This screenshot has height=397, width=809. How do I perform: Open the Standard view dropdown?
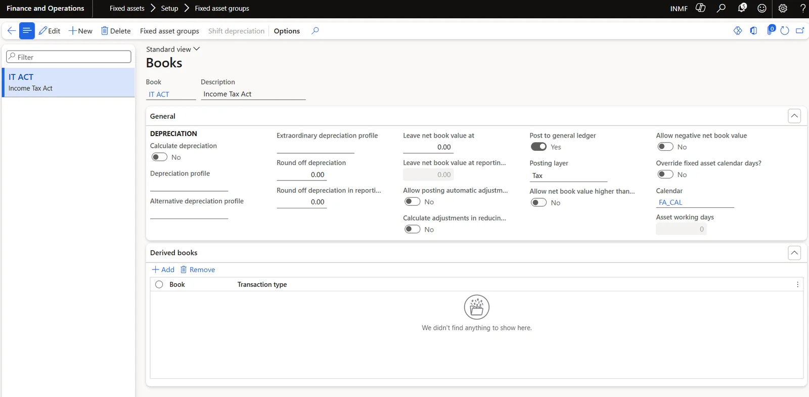click(x=173, y=49)
